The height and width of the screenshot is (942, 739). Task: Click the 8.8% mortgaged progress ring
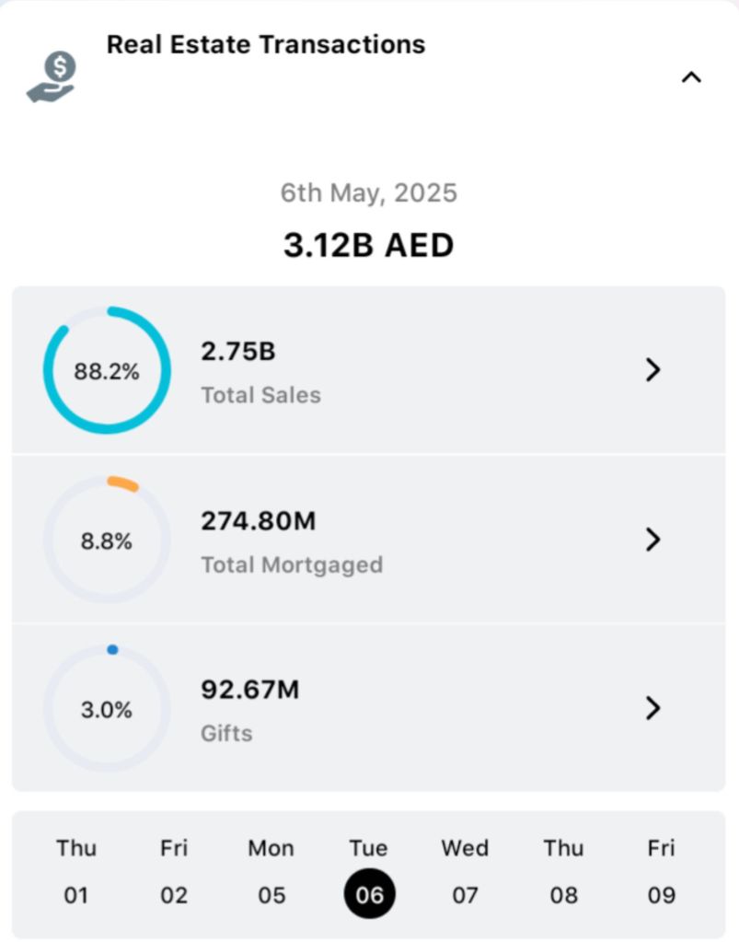(x=107, y=541)
